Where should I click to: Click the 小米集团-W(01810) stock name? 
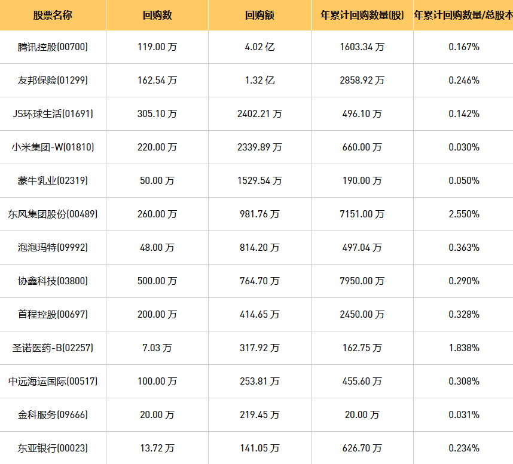pyautogui.click(x=53, y=147)
